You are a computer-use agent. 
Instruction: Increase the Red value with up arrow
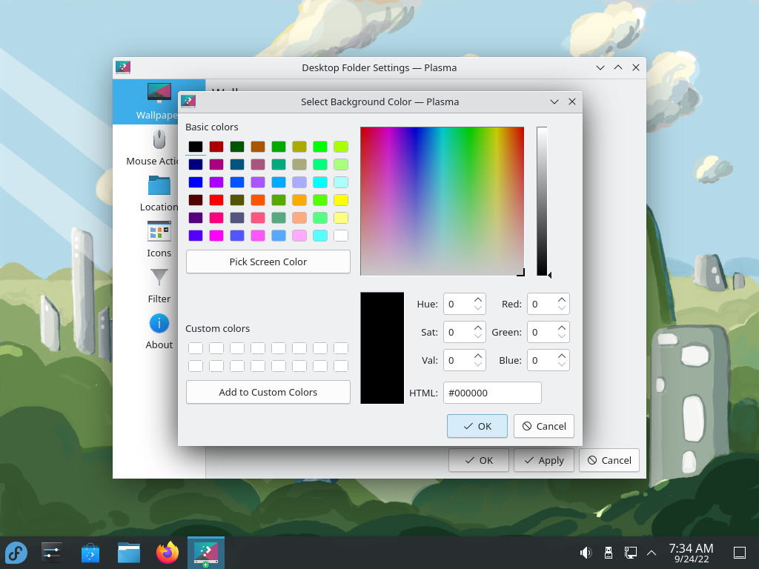(562, 300)
